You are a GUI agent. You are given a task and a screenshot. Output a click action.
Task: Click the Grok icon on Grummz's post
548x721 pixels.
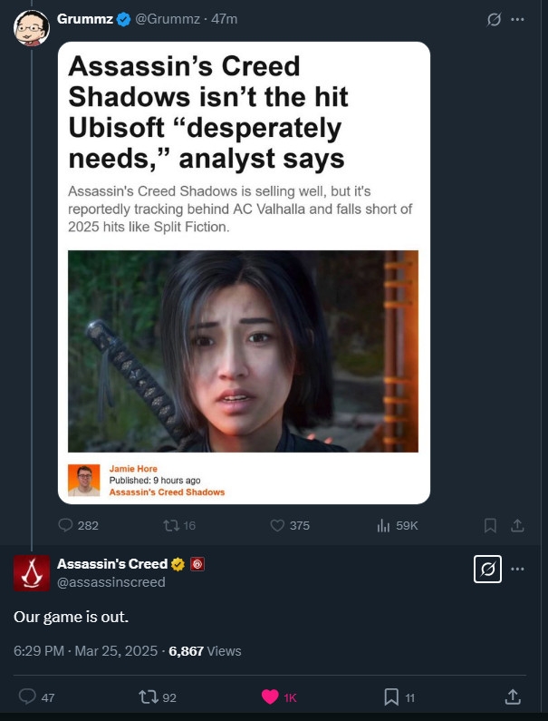[x=494, y=19]
